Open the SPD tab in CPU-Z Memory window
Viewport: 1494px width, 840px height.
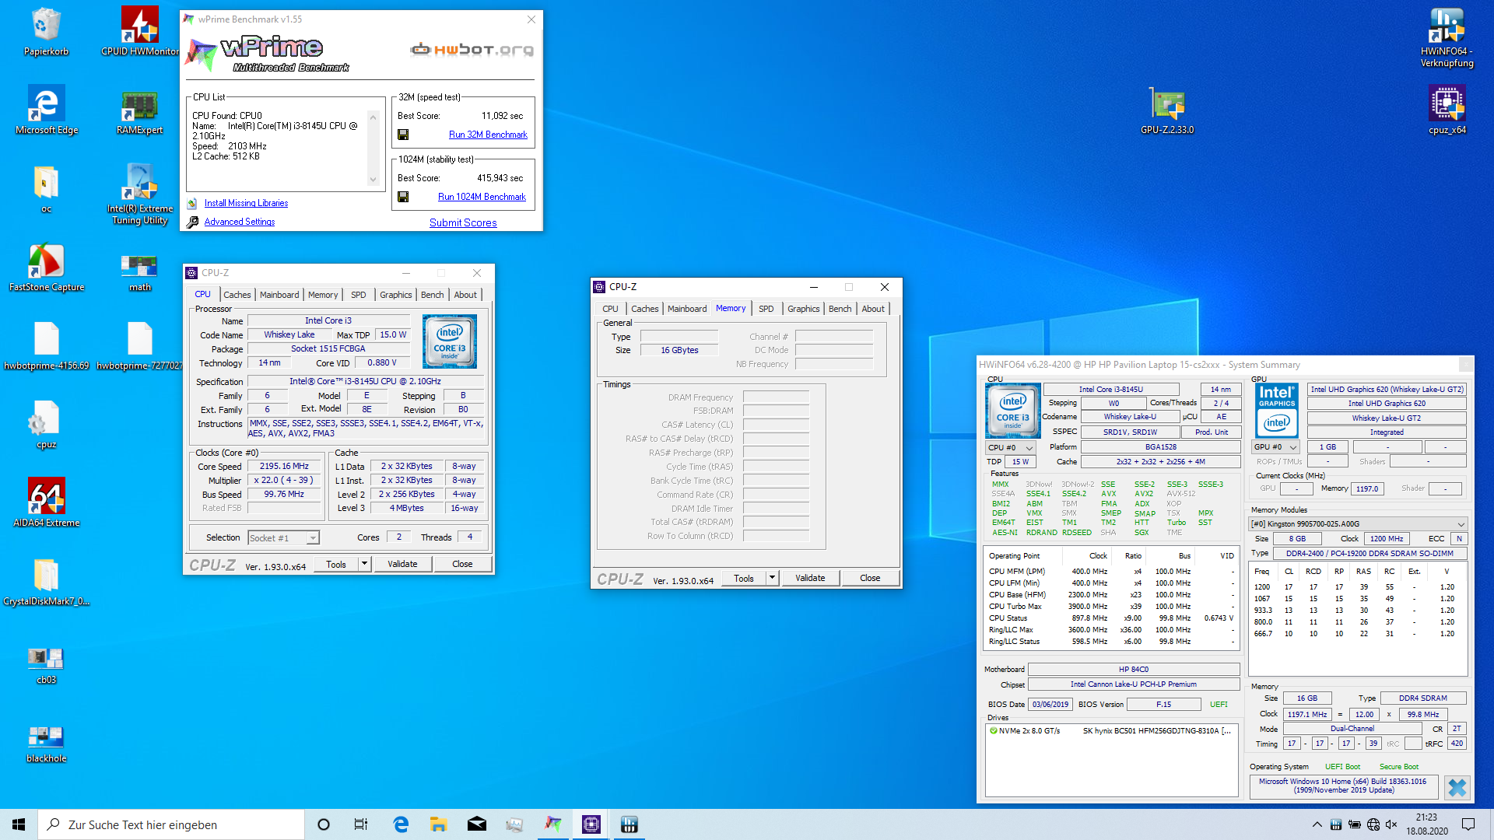(x=766, y=309)
